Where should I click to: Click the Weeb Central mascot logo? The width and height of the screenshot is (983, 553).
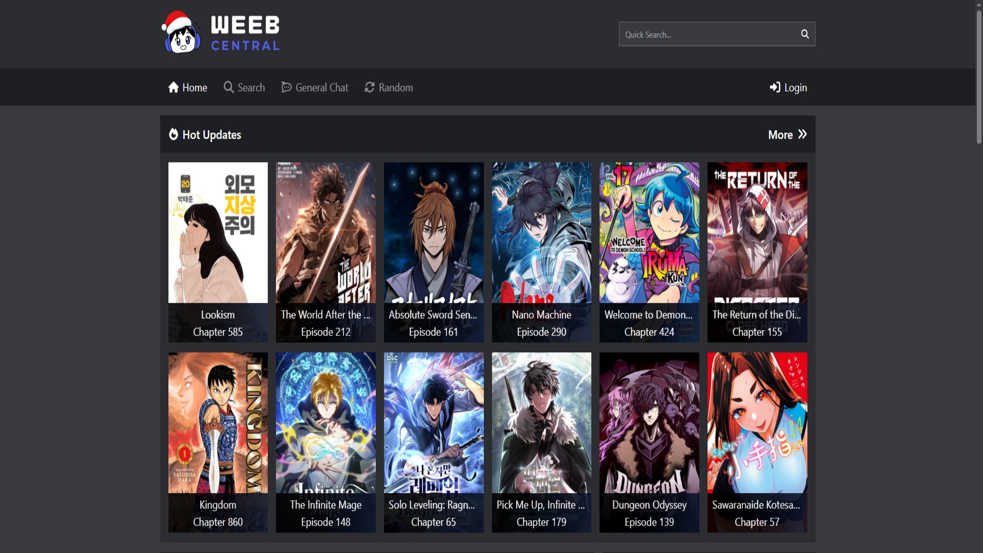(182, 32)
